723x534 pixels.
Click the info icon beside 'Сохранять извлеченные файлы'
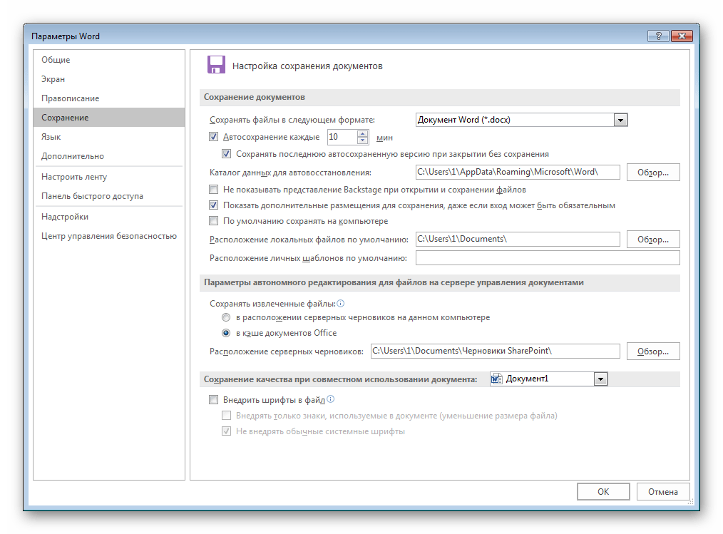pos(341,304)
